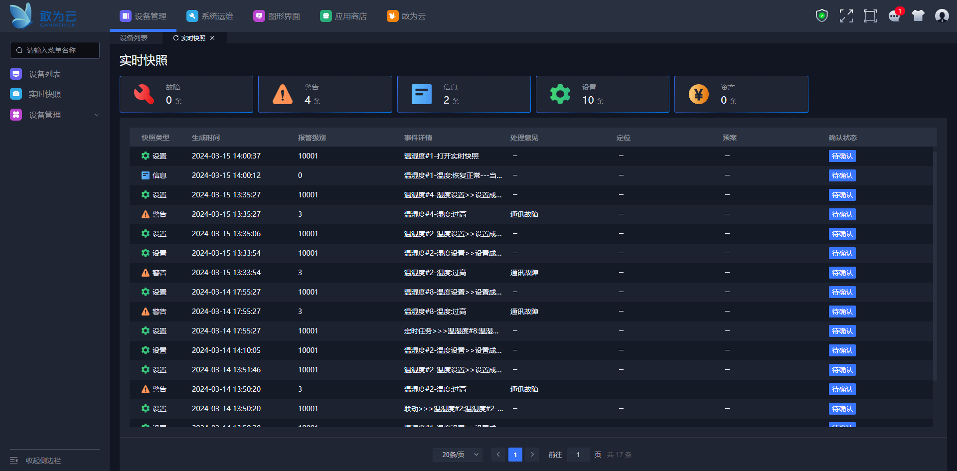957x471 pixels.
Task: Open the messages chat bubble notification icon
Action: (894, 16)
